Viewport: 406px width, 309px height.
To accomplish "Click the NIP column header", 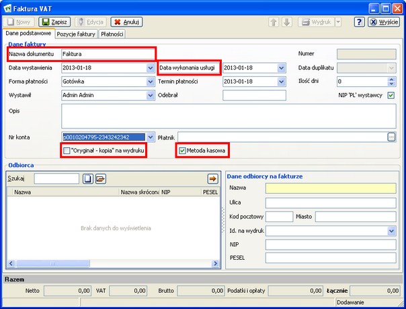I will pos(166,192).
